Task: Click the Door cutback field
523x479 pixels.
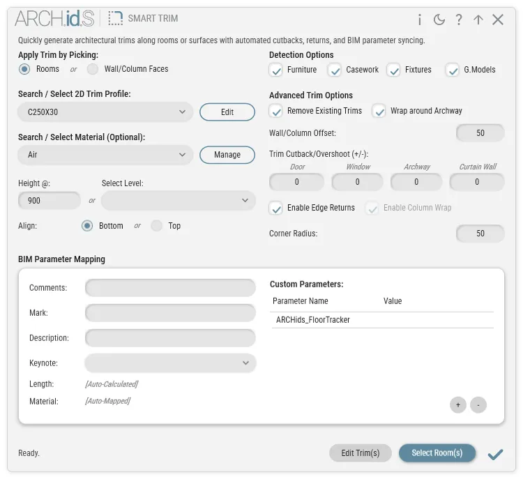Action: [296, 182]
